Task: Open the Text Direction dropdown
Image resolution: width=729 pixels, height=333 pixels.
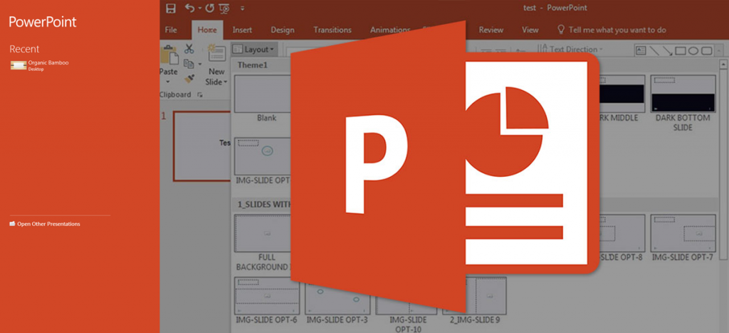Action: tap(570, 49)
